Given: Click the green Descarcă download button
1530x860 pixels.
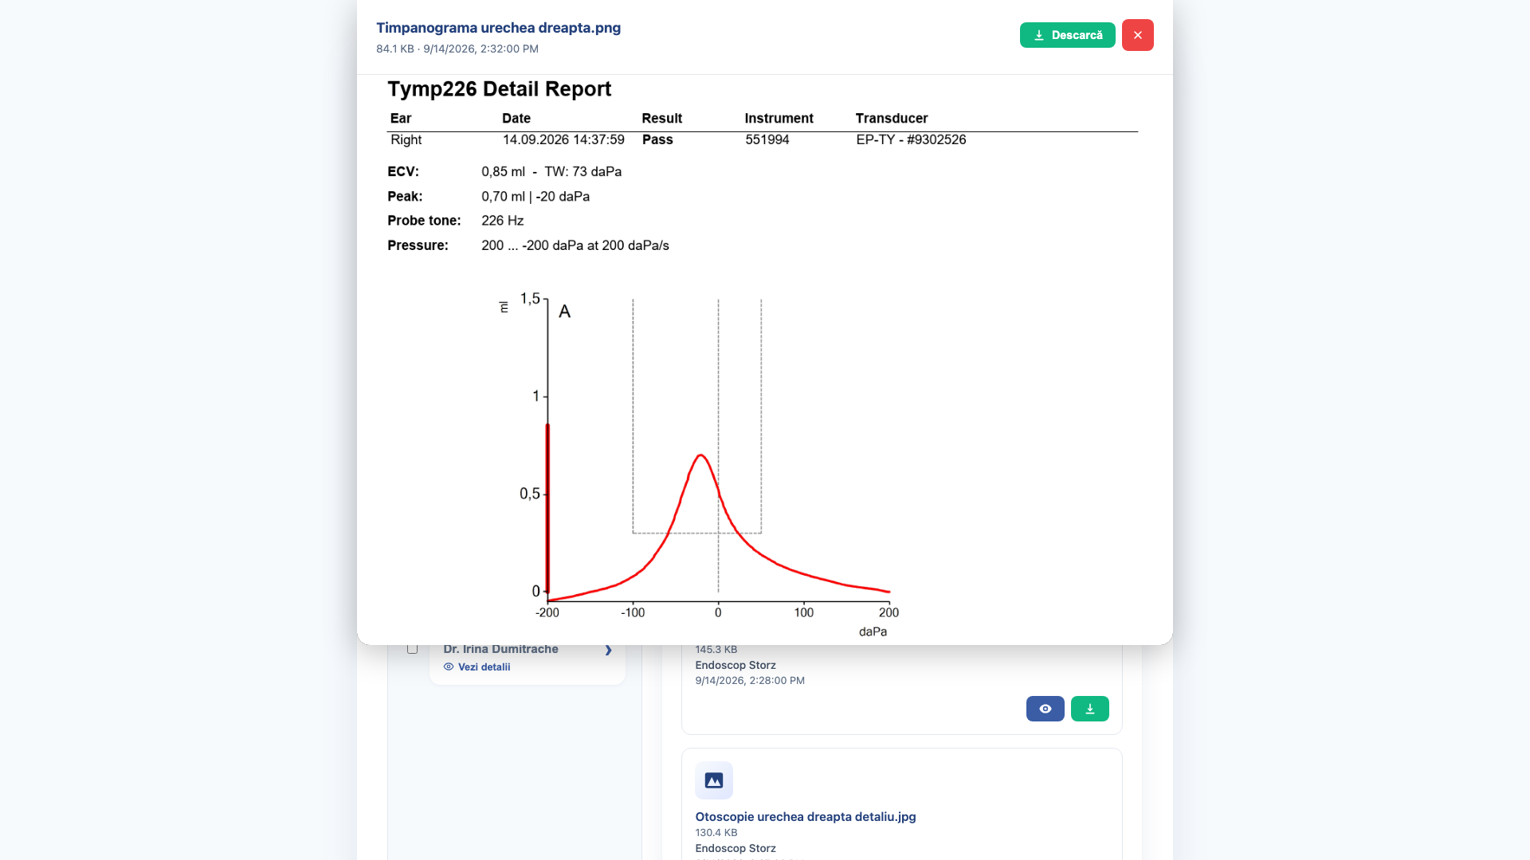Looking at the screenshot, I should click(x=1067, y=35).
